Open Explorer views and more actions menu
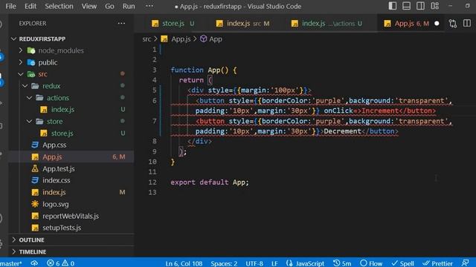 tap(121, 23)
